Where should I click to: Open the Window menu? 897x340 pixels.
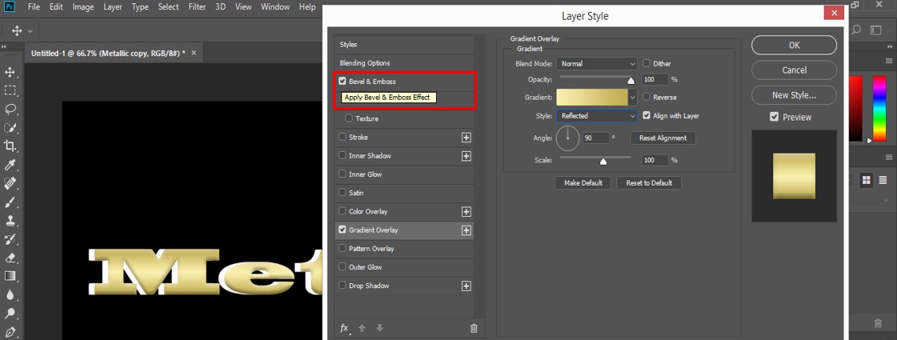coord(274,7)
